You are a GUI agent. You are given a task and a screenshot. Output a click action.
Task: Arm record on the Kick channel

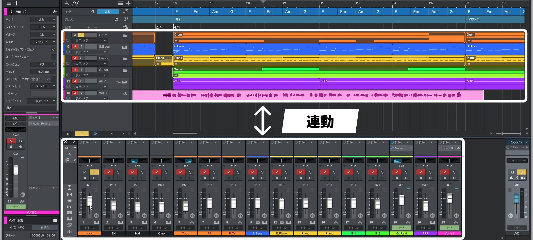pos(85,178)
